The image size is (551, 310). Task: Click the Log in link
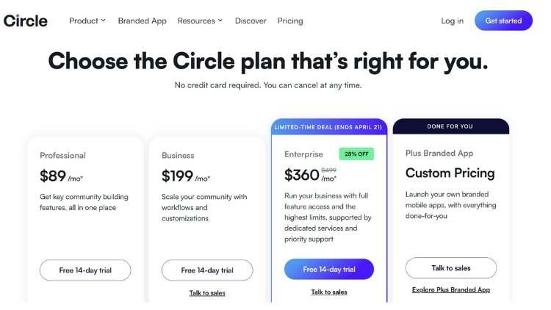point(452,21)
